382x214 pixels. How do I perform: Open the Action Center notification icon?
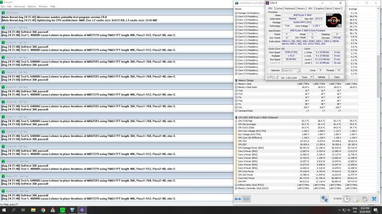click(x=376, y=210)
